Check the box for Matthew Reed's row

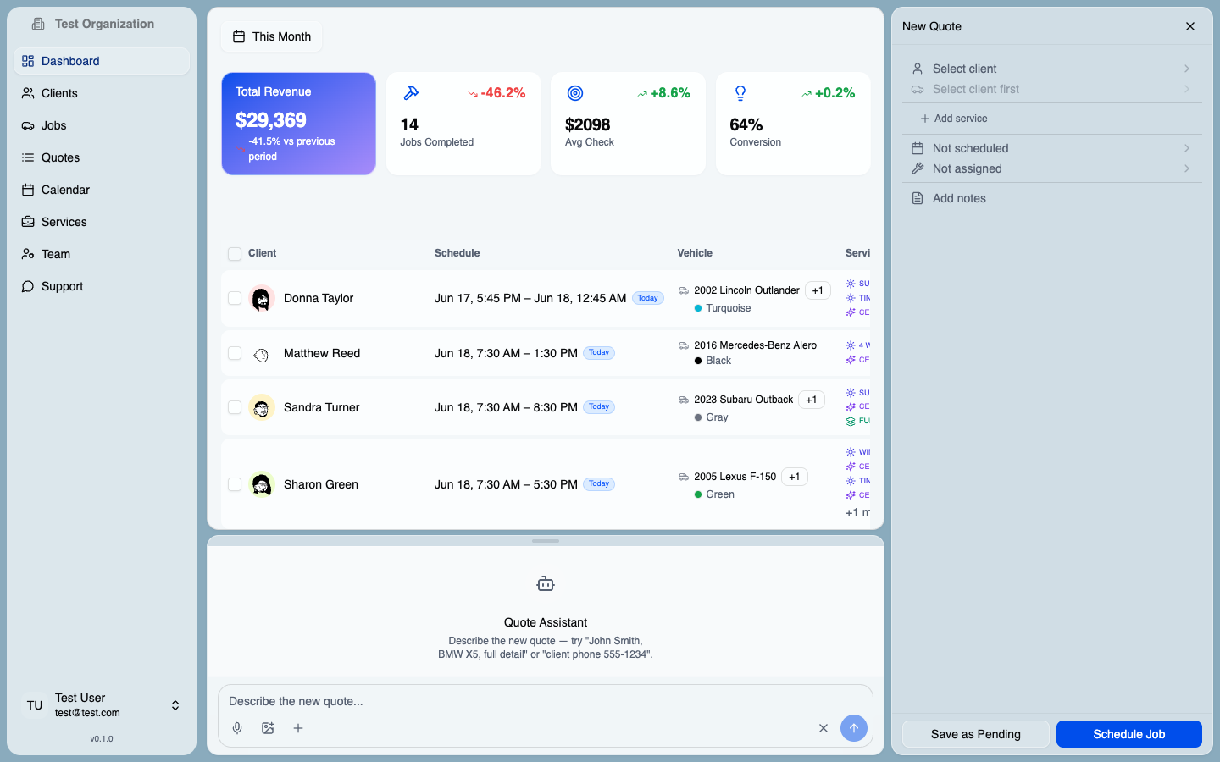[x=235, y=353]
